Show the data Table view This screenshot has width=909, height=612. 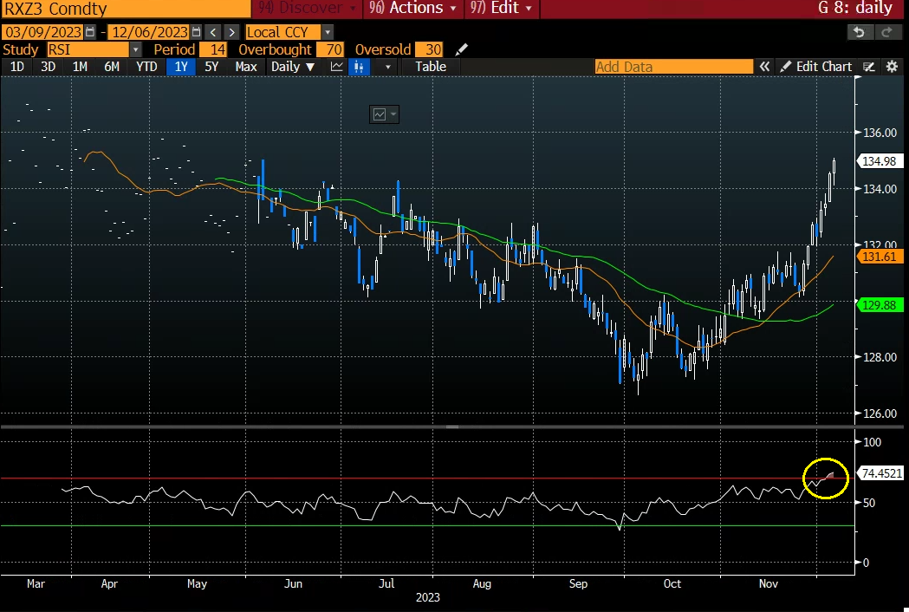pyautogui.click(x=431, y=67)
